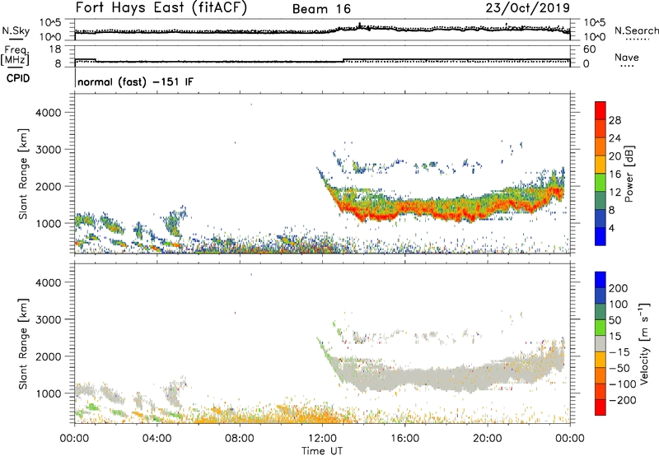This screenshot has width=659, height=456.
Task: Click the "08:00" time tick label
Action: click(x=240, y=439)
